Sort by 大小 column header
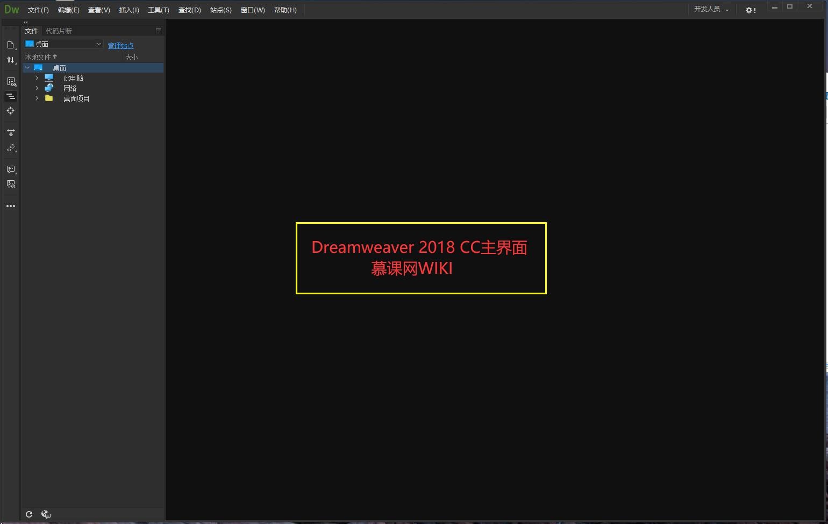The image size is (828, 524). click(x=131, y=57)
